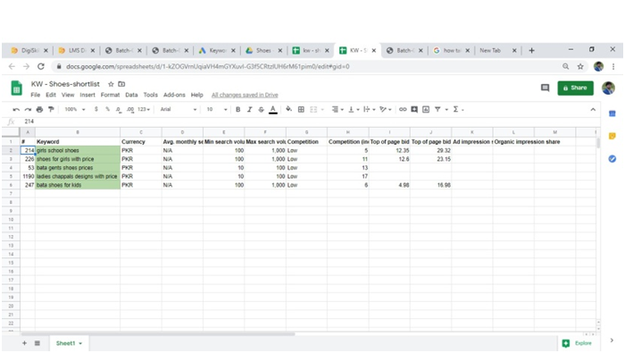Format as percent

[107, 109]
